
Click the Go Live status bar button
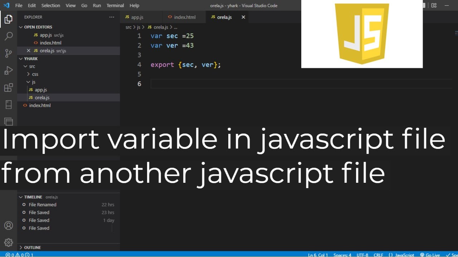(x=430, y=255)
